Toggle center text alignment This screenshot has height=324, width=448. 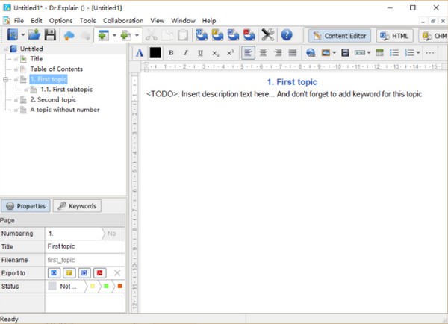[x=263, y=53]
